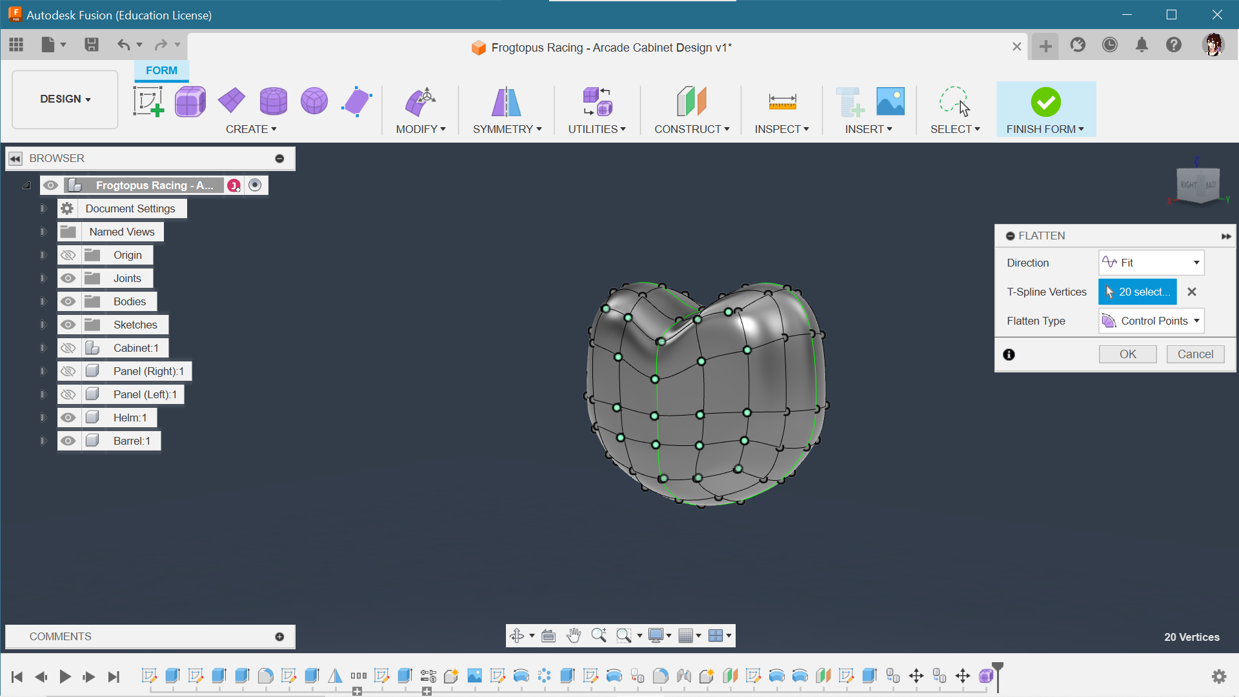Expand the Named Views node
Viewport: 1239px width, 697px height.
tap(43, 232)
